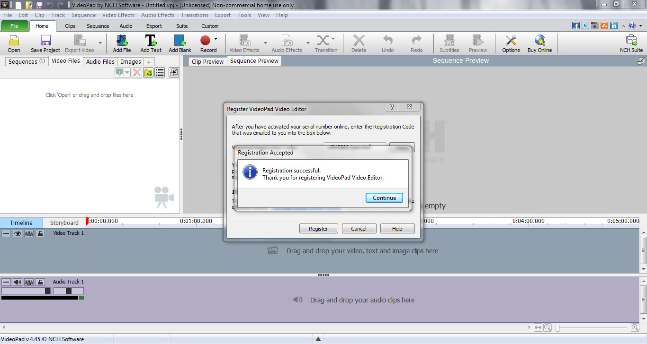Screen dimensions: 647x344
Task: Expand the Transition dropdown arrow
Action: coord(333,39)
